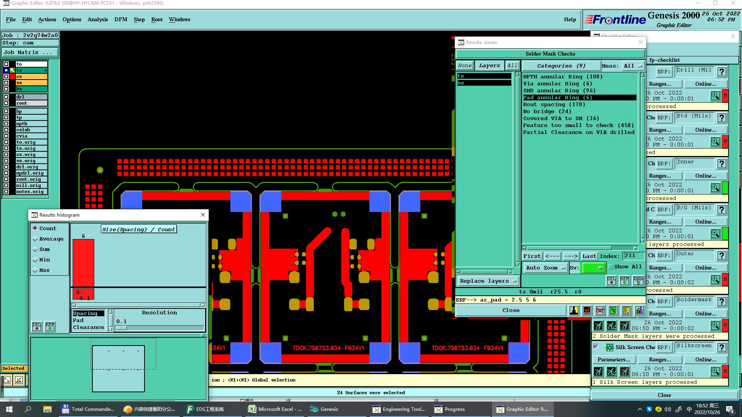Click the black-yellow profile icon beside Close
Viewport: 742px width, 417px height.
574,310
